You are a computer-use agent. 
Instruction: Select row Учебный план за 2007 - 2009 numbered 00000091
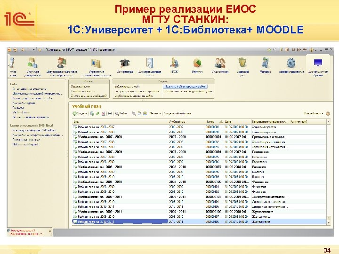tap(199, 137)
